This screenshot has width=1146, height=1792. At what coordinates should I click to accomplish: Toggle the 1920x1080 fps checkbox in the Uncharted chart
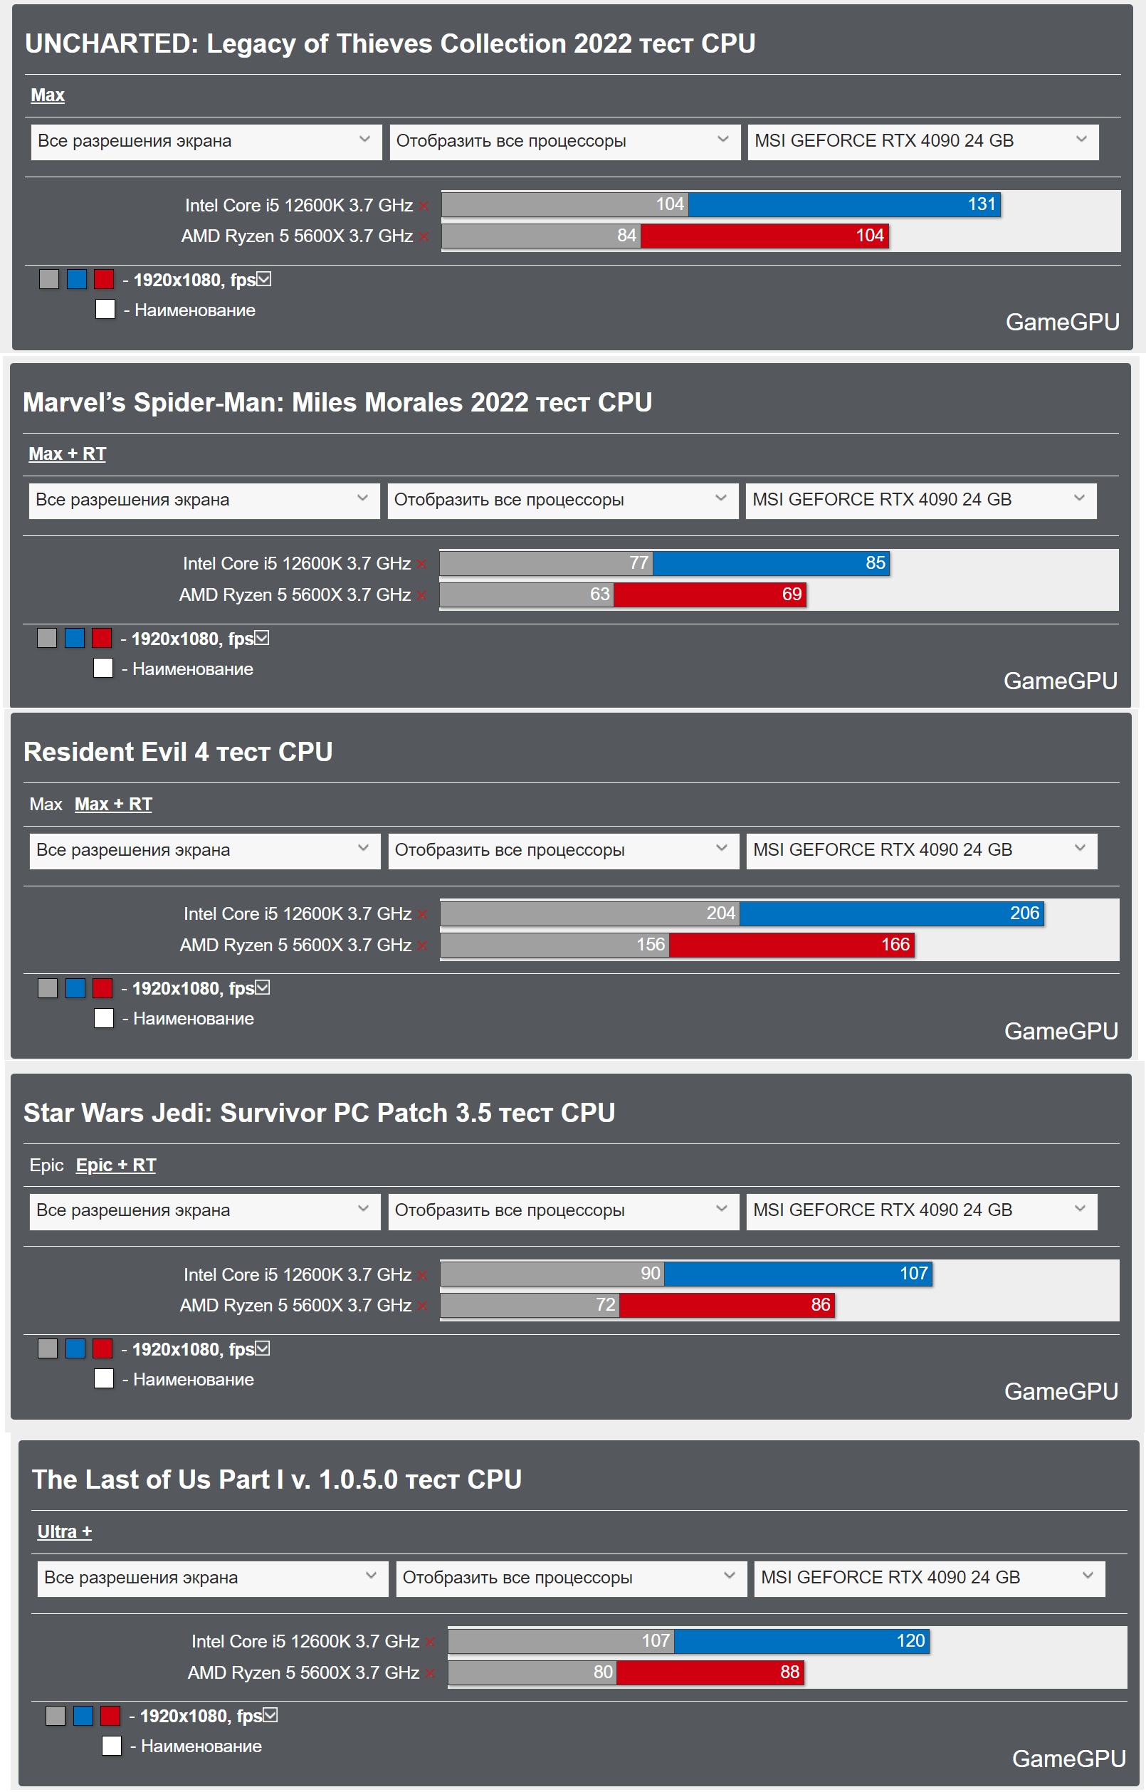coord(264,280)
